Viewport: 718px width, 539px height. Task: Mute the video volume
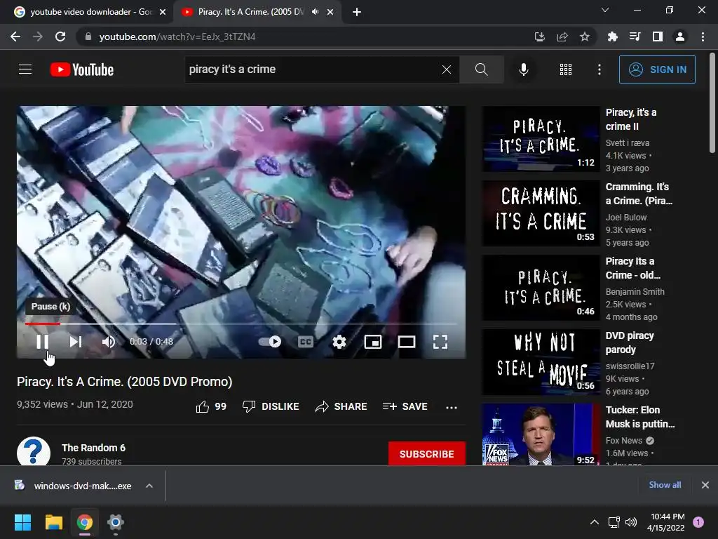pos(109,342)
